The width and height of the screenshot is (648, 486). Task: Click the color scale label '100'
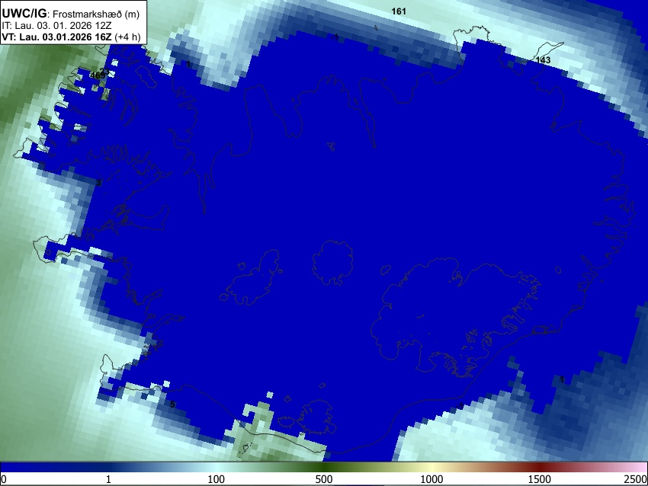tap(216, 479)
